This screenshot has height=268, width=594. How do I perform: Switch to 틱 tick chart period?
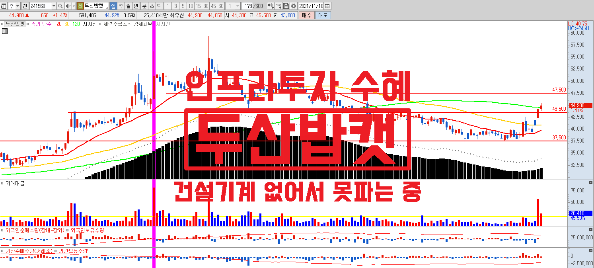coord(160,6)
